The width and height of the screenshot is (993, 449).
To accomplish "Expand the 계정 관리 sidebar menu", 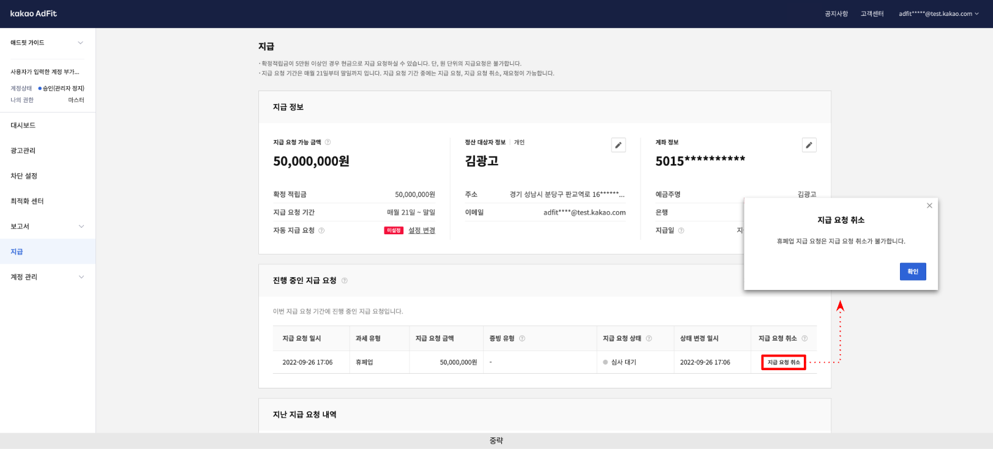I will click(81, 277).
